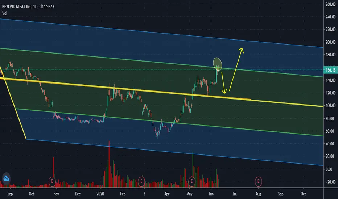The image size is (338, 199).
Task: Click the 120.00 price axis label
Action: [331, 93]
